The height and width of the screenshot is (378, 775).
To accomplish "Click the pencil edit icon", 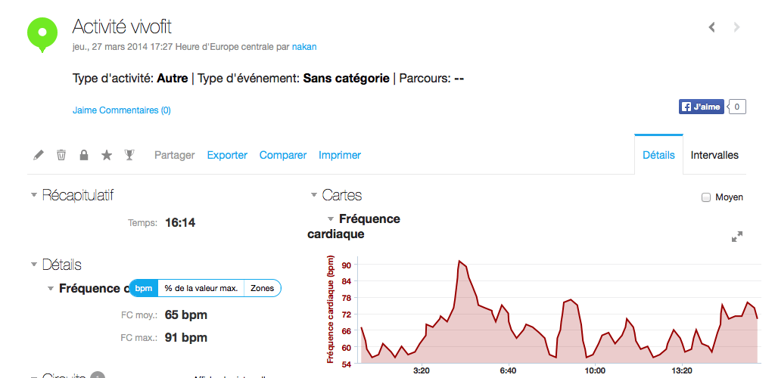I will [x=39, y=155].
